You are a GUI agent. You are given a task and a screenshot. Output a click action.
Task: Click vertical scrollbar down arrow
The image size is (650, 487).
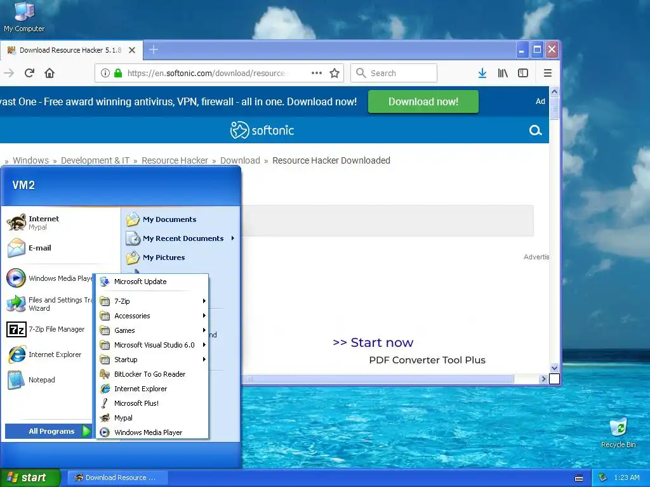point(554,368)
